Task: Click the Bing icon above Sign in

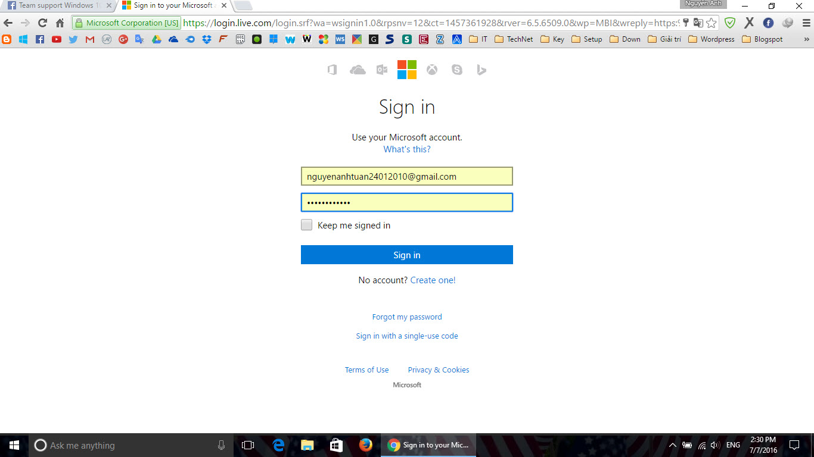Action: pyautogui.click(x=481, y=70)
